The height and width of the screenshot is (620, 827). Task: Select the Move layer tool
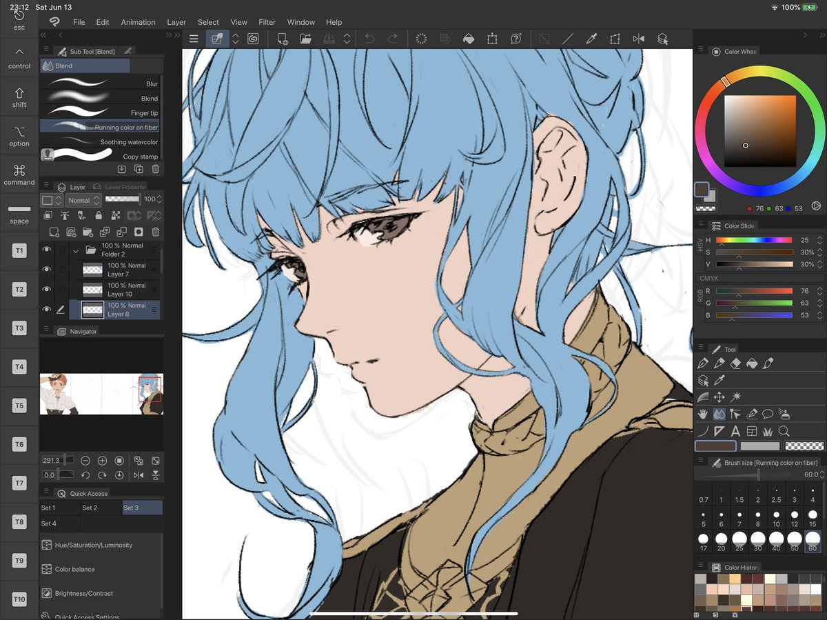coord(719,397)
